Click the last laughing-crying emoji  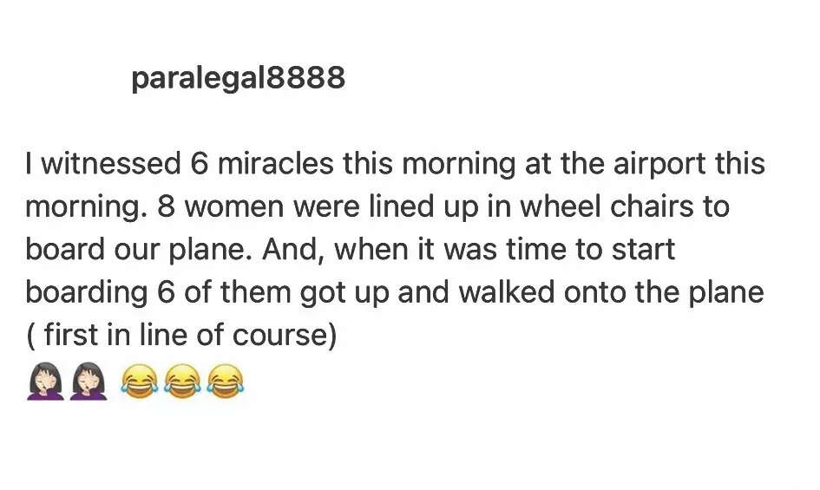226,382
